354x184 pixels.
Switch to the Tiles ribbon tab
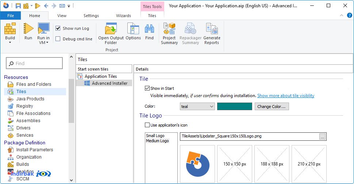tap(152, 16)
